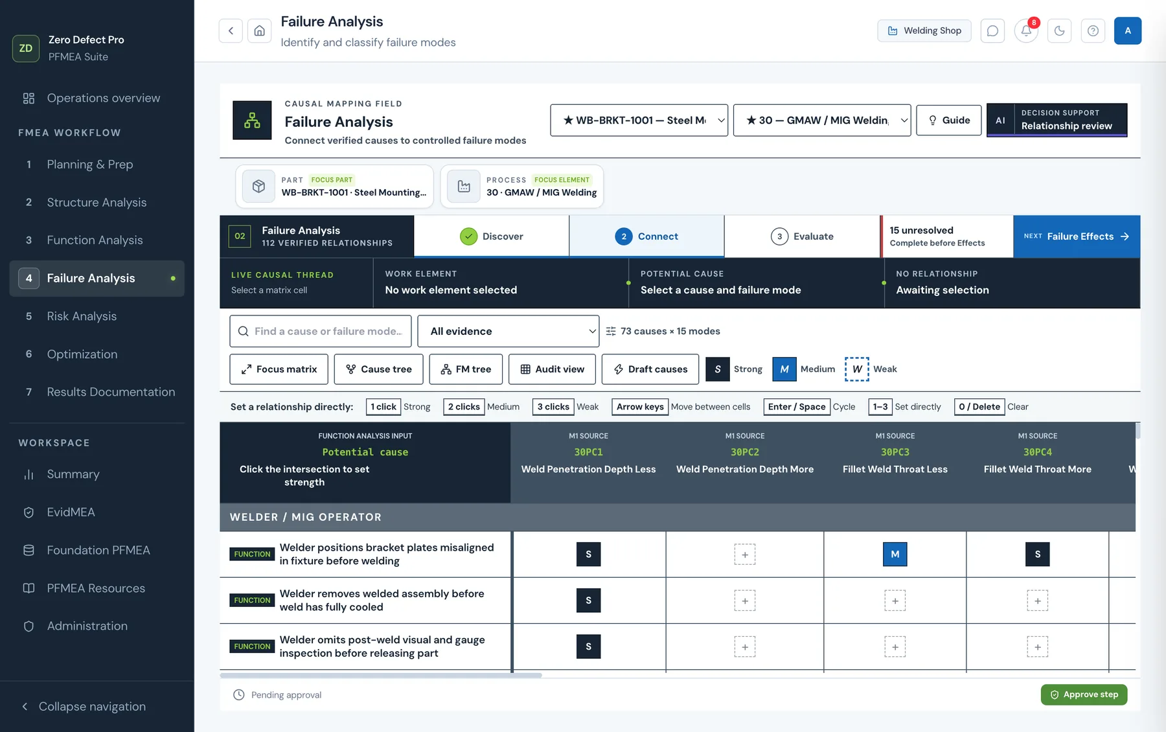Click 30PC1 cell S for bracket plates misaligned row
Image resolution: width=1166 pixels, height=732 pixels.
(x=588, y=555)
